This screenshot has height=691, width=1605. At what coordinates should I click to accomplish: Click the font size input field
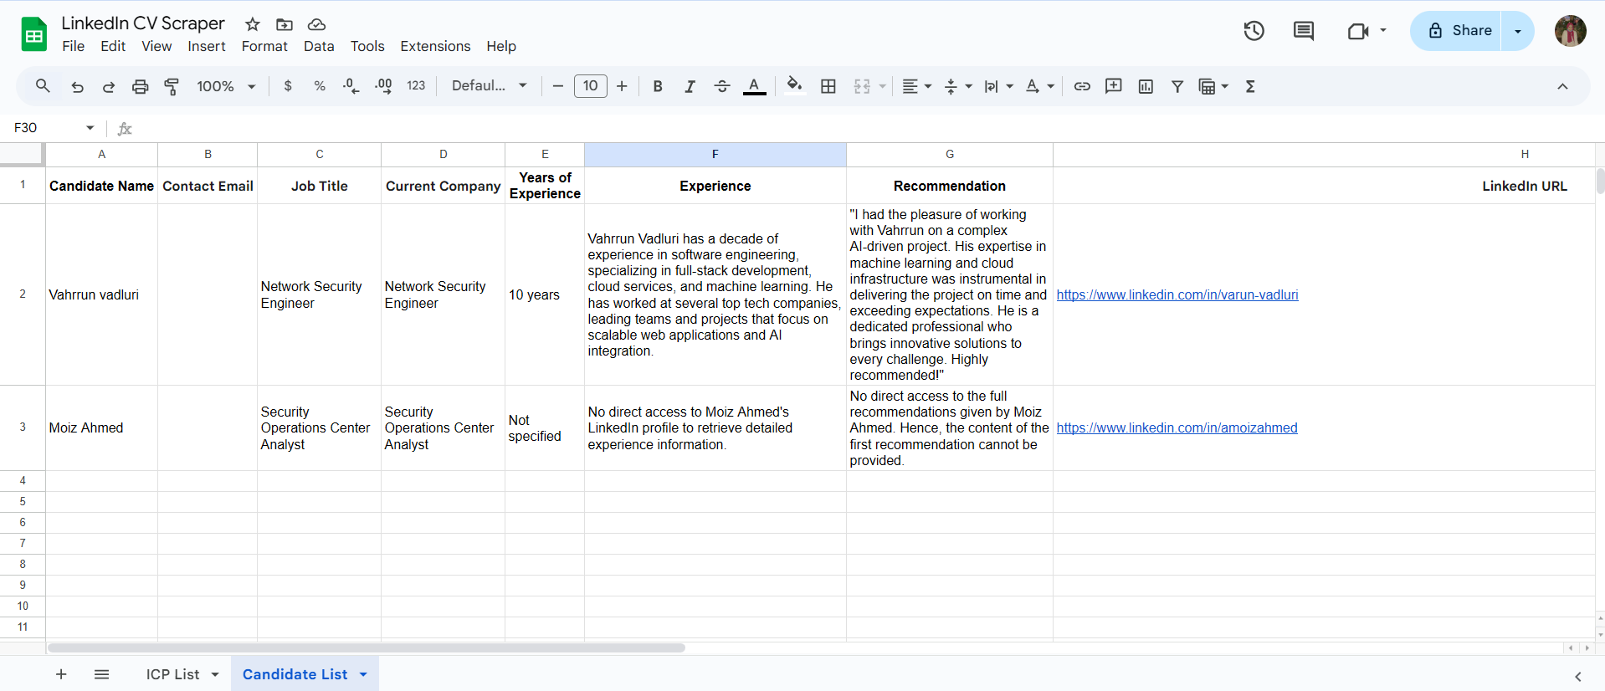tap(590, 86)
